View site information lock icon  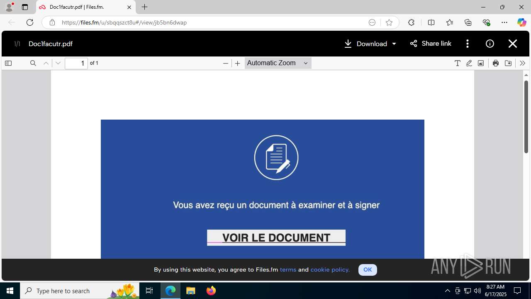(x=52, y=22)
